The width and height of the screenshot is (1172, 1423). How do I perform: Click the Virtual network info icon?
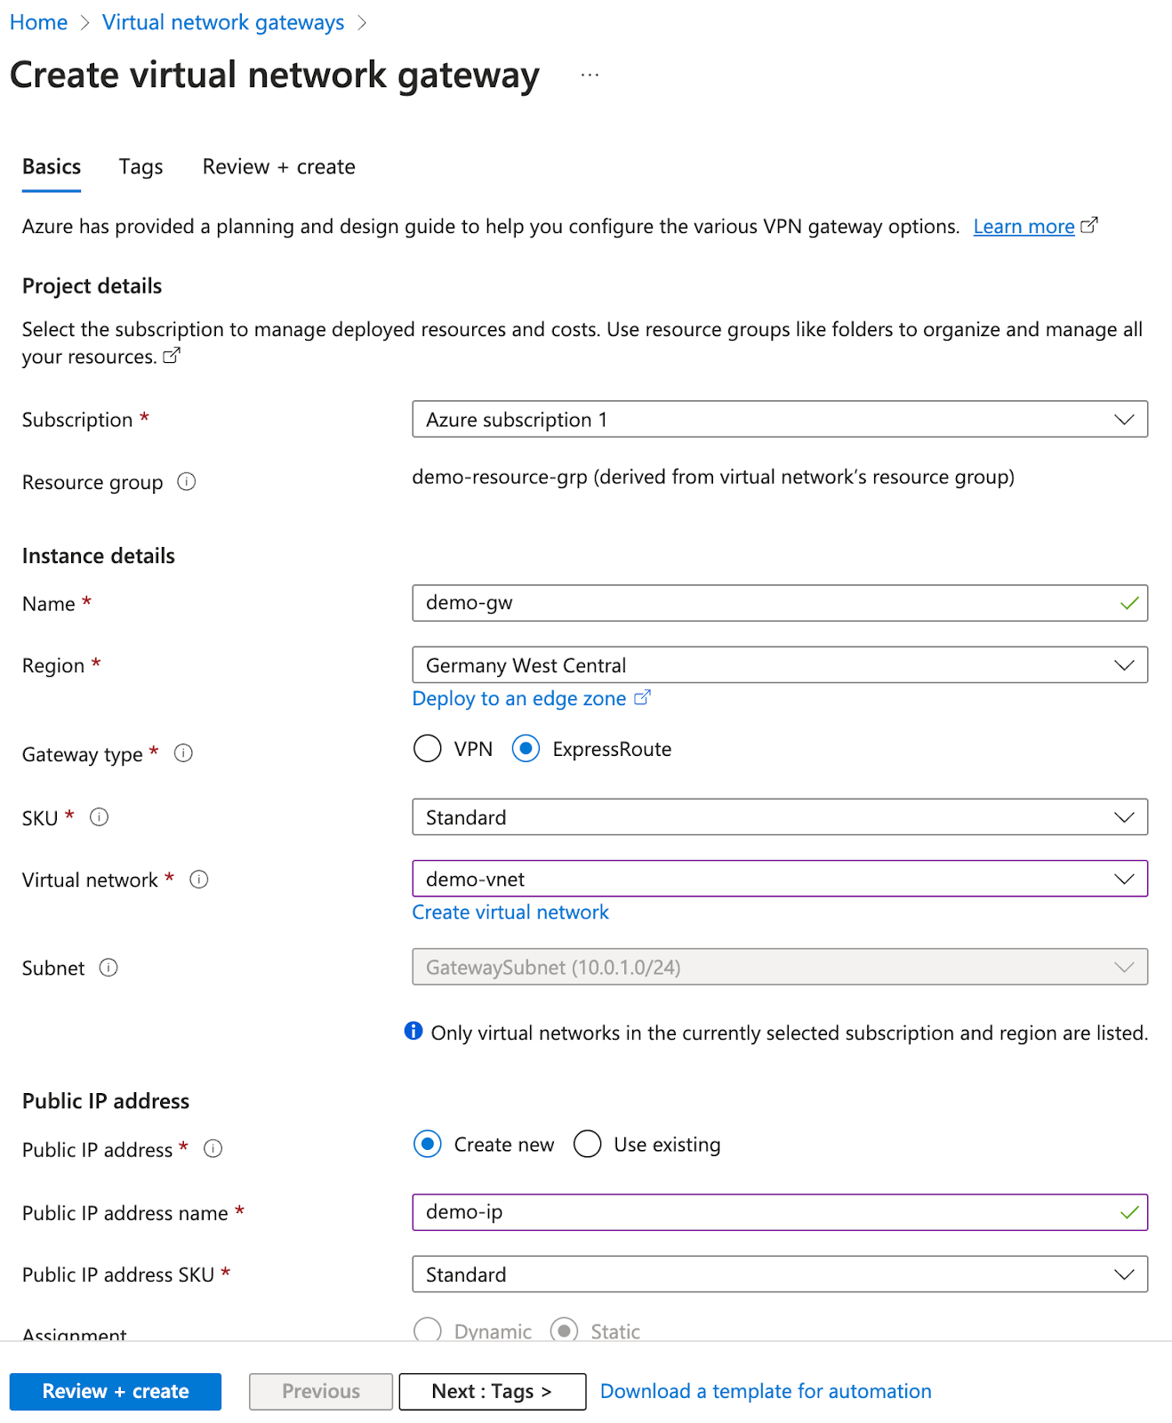[199, 880]
